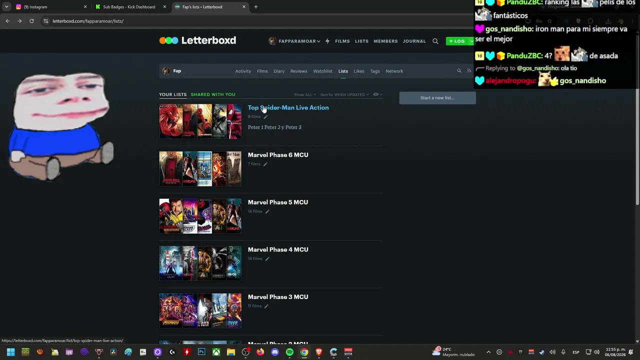
Task: Open the profile RSS feed icon
Action: pyautogui.click(x=468, y=71)
